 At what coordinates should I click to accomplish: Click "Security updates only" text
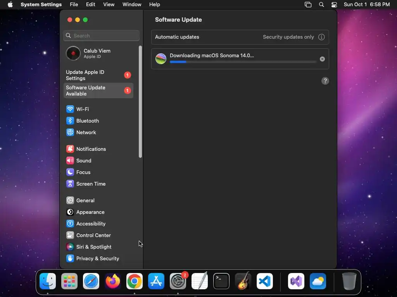pyautogui.click(x=288, y=37)
